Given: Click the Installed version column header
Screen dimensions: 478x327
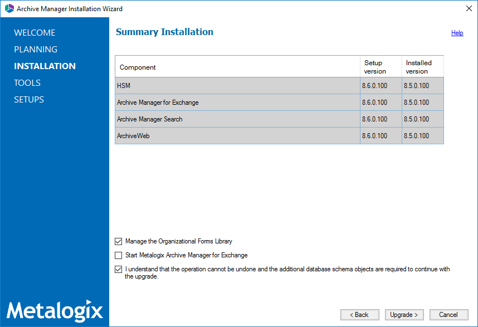Looking at the screenshot, I should pos(422,67).
